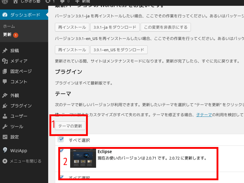Open the site home icon in admin bar

click(16, 2)
